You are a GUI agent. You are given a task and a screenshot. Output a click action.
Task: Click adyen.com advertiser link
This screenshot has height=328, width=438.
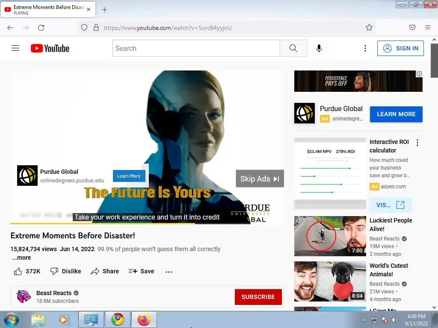click(x=394, y=186)
